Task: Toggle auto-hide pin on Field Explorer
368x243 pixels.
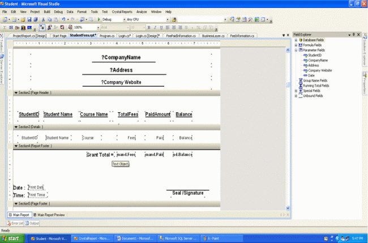Action: (354, 35)
